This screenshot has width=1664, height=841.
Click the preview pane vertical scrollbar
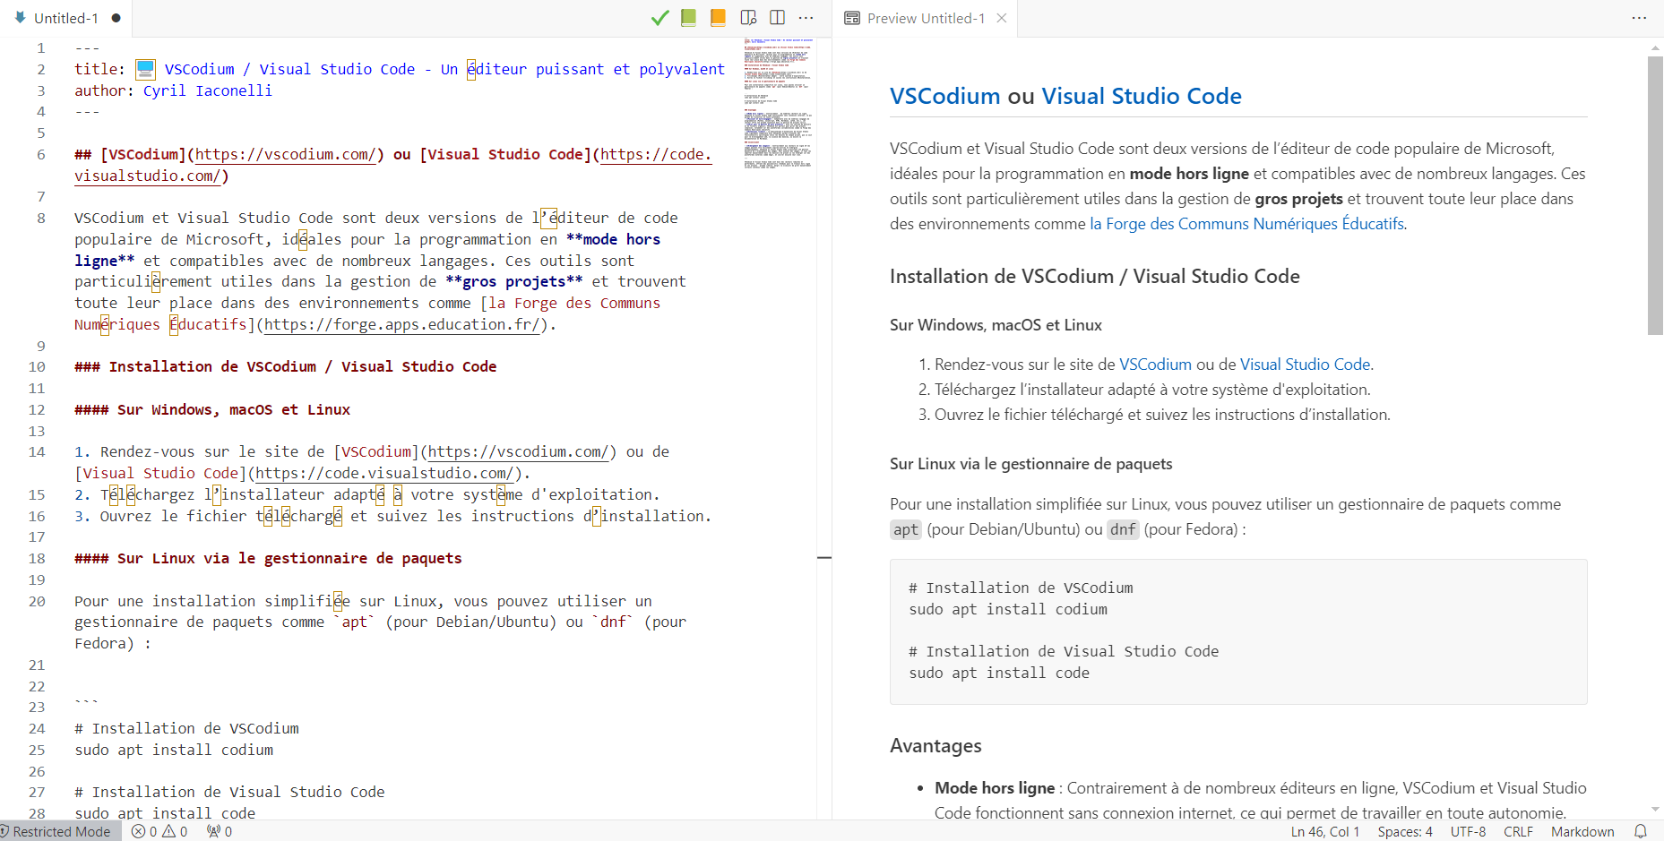tap(1655, 195)
